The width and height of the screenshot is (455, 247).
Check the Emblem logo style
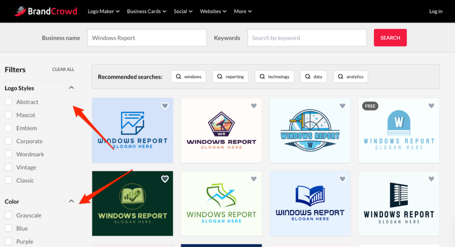click(8, 128)
